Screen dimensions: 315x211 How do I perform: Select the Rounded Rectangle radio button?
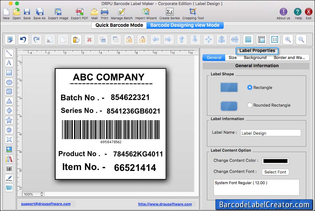[x=249, y=105]
